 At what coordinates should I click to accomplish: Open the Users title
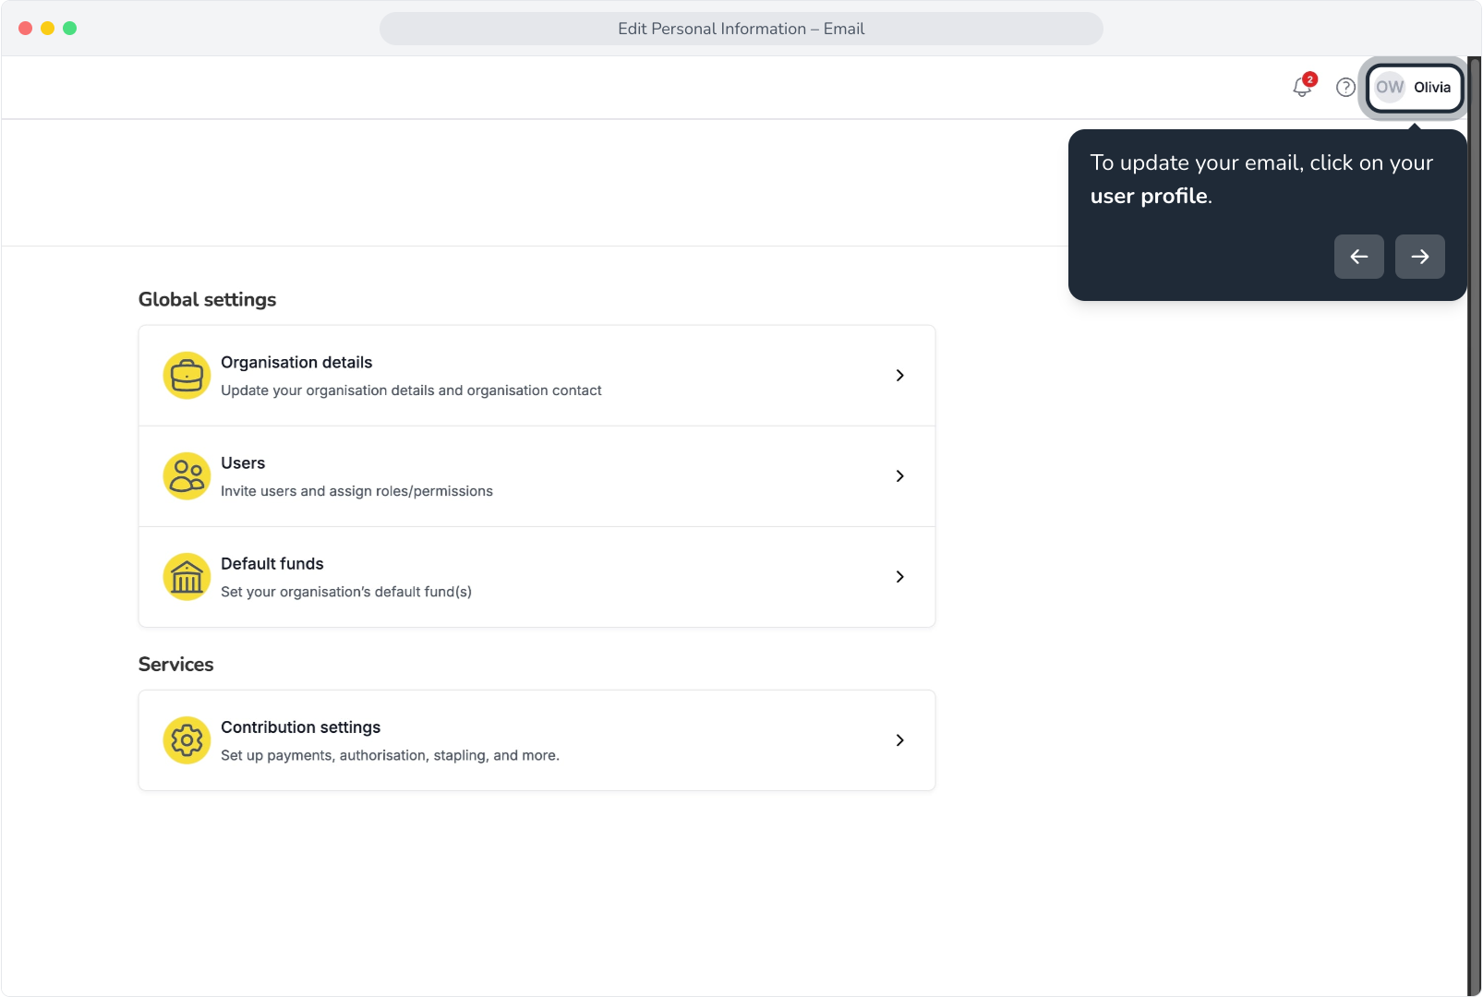point(243,463)
